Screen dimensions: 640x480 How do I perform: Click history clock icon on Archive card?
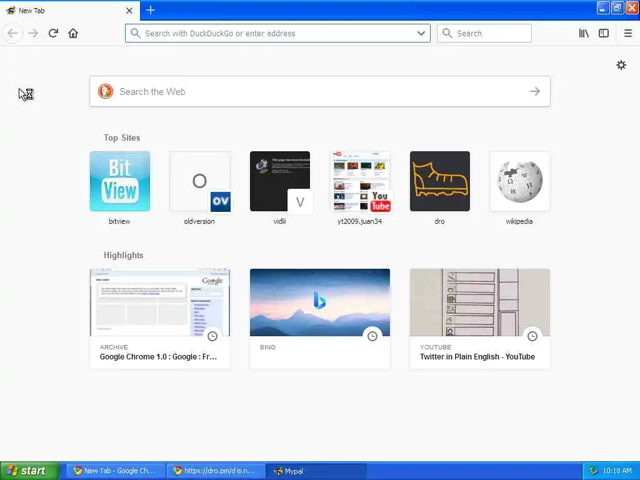[212, 336]
